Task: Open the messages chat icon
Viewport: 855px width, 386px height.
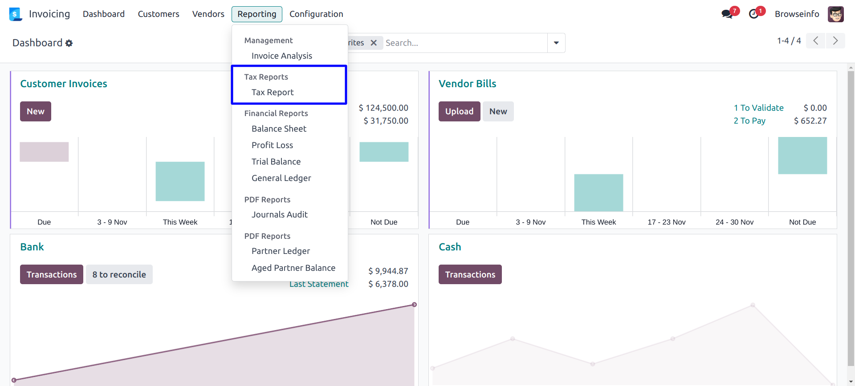Action: (x=727, y=14)
